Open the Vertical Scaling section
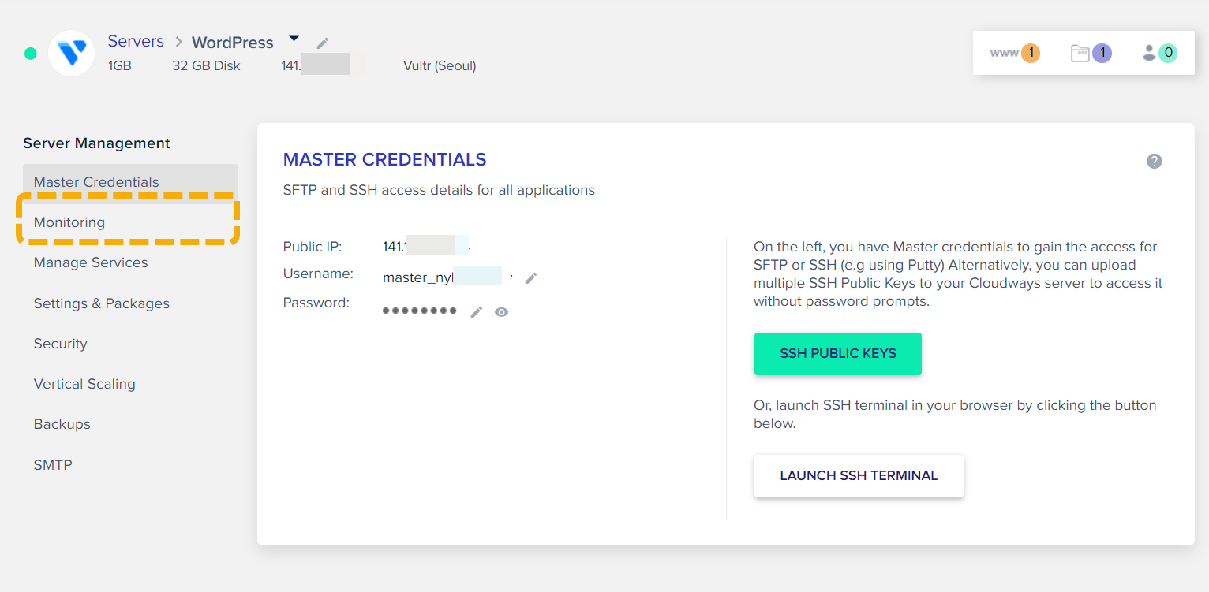This screenshot has height=592, width=1209. click(x=84, y=384)
